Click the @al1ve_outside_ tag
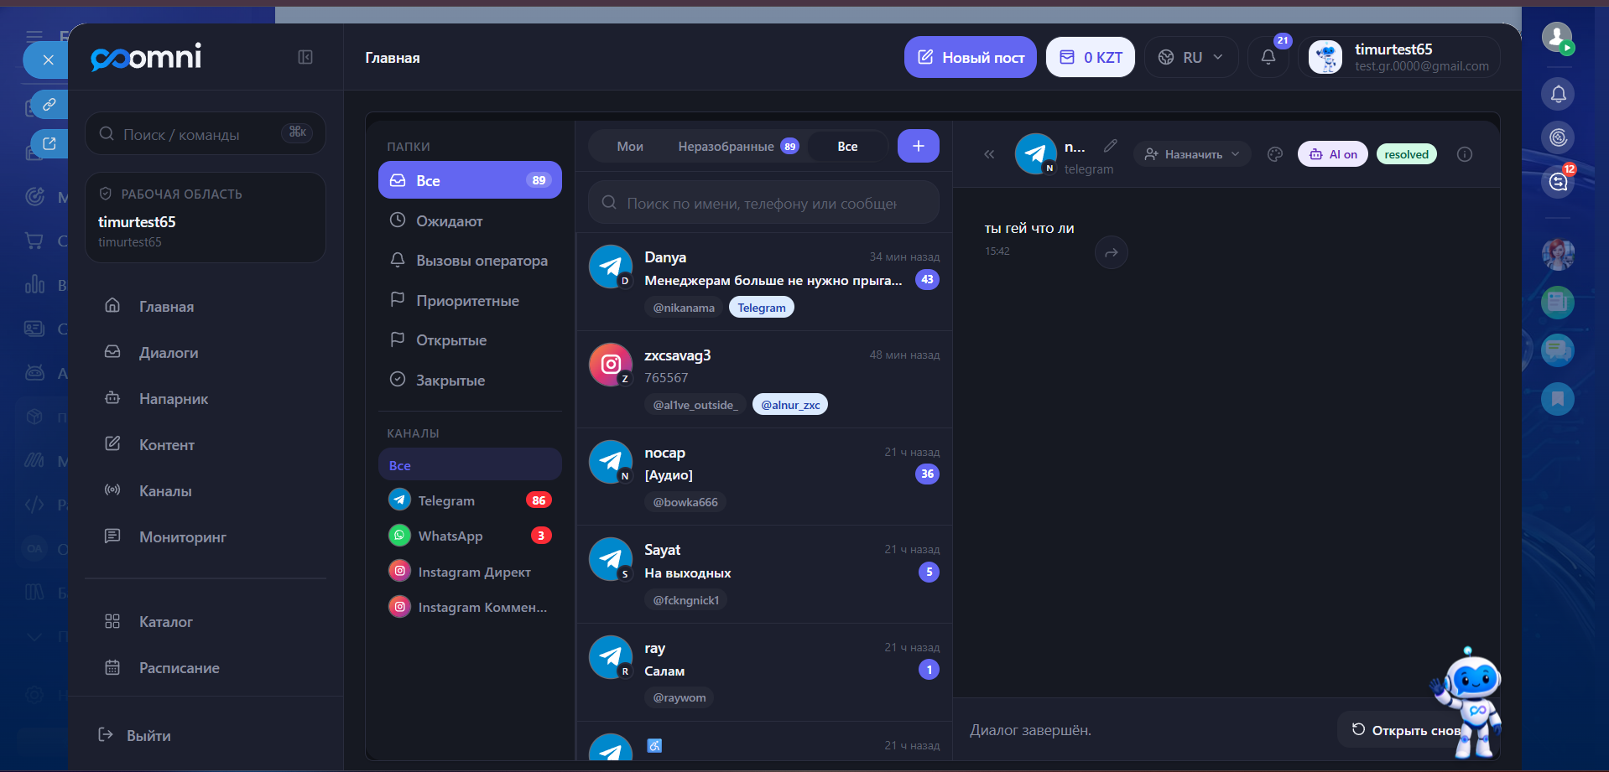Viewport: 1609px width, 772px height. [x=695, y=405]
